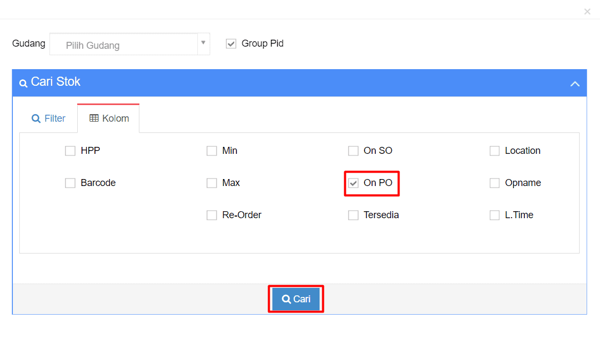Check the Max column option
This screenshot has width=600, height=342.
(x=212, y=183)
